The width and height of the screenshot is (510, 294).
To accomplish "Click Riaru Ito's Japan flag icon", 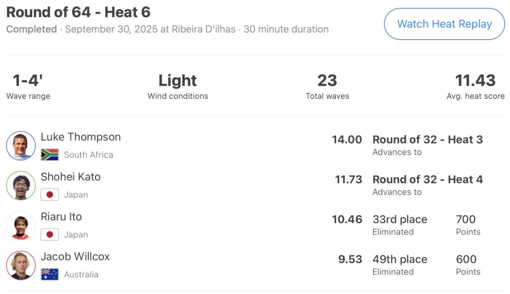I will (x=50, y=235).
